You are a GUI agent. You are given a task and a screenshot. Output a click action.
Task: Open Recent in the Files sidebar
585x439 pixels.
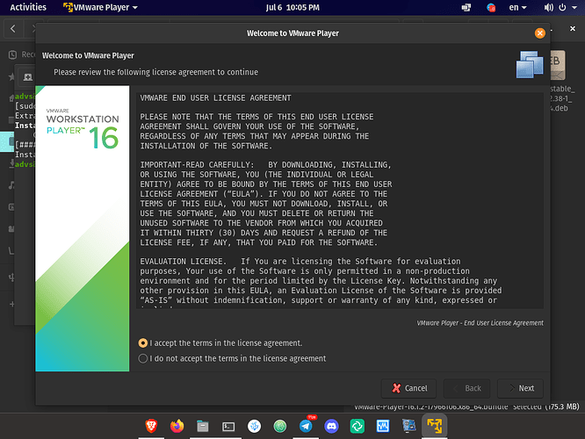pos(21,54)
